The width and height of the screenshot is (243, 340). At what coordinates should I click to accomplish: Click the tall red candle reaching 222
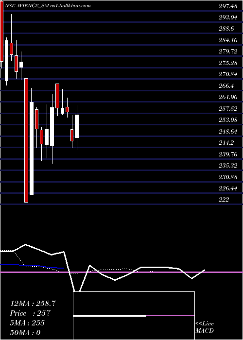tap(26, 140)
